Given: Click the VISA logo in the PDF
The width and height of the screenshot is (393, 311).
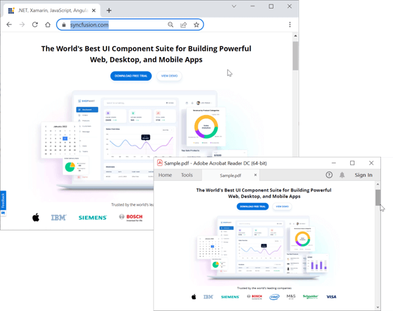Looking at the screenshot, I should (331, 297).
